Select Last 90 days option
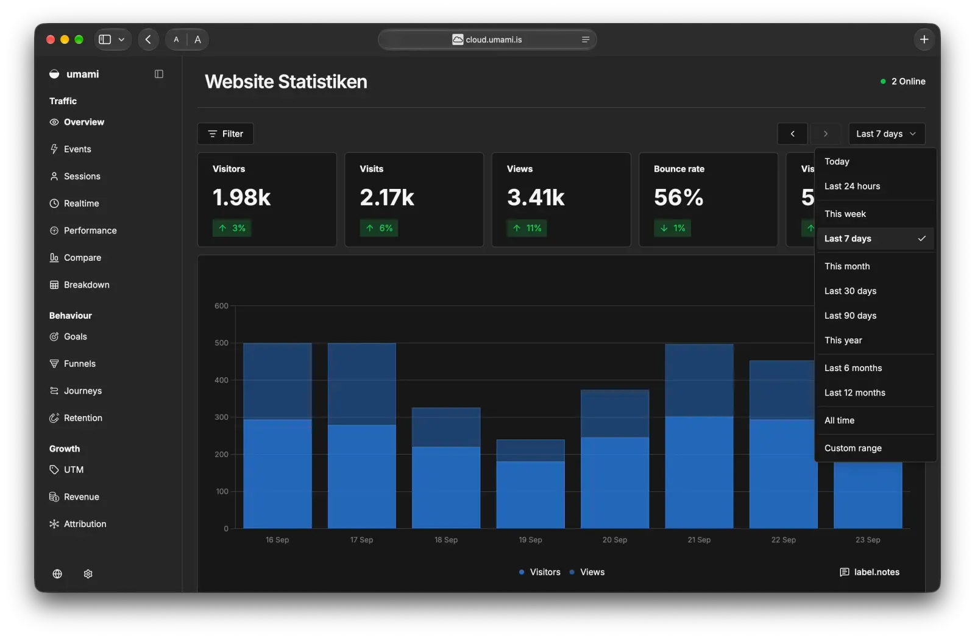The height and width of the screenshot is (638, 975). [875, 316]
